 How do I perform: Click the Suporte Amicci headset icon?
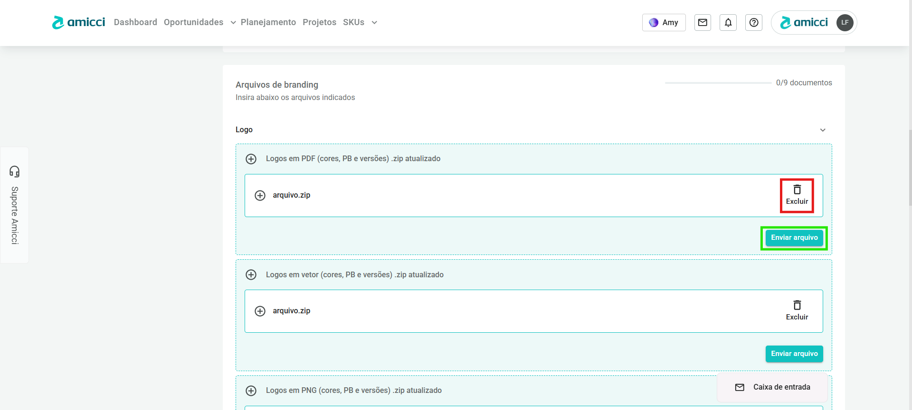15,171
